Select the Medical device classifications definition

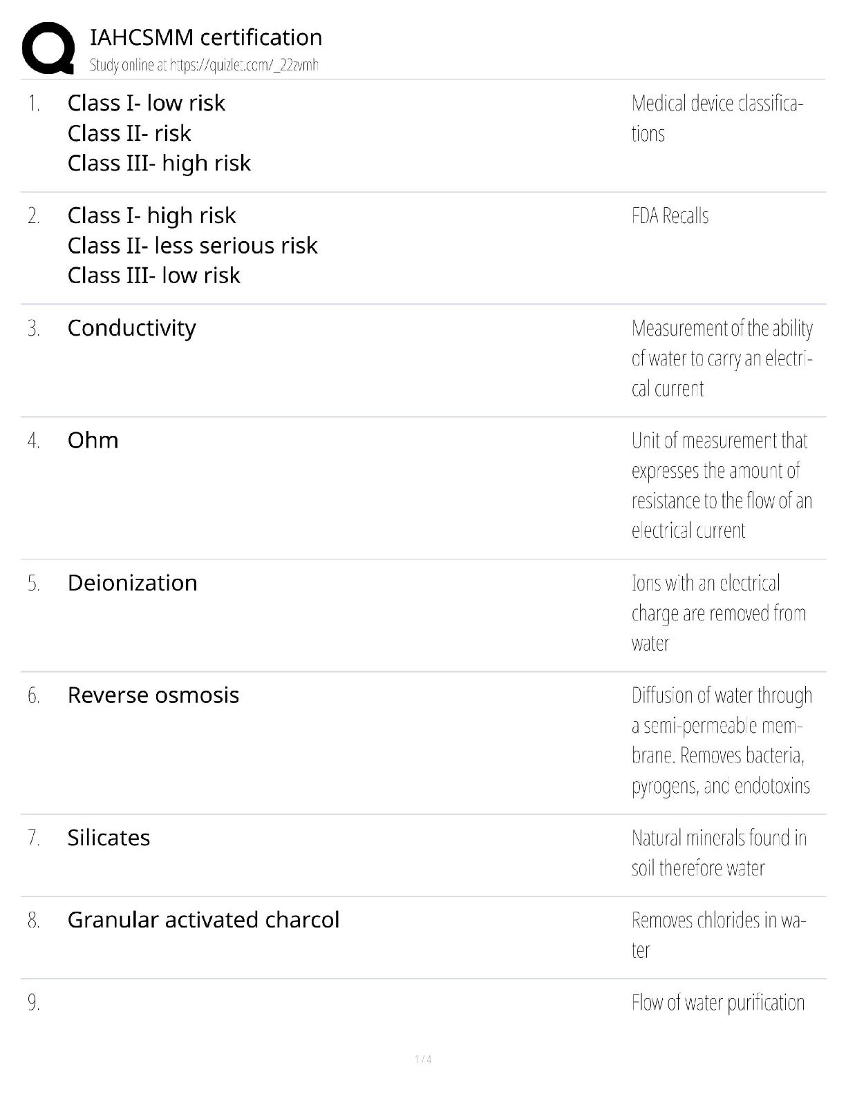[716, 118]
